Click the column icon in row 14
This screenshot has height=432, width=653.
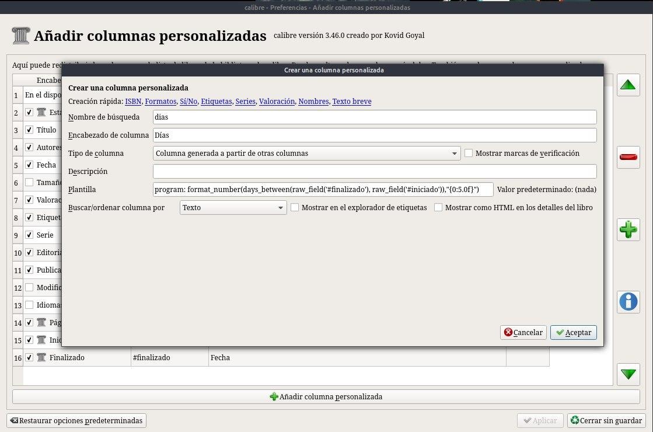point(41,322)
